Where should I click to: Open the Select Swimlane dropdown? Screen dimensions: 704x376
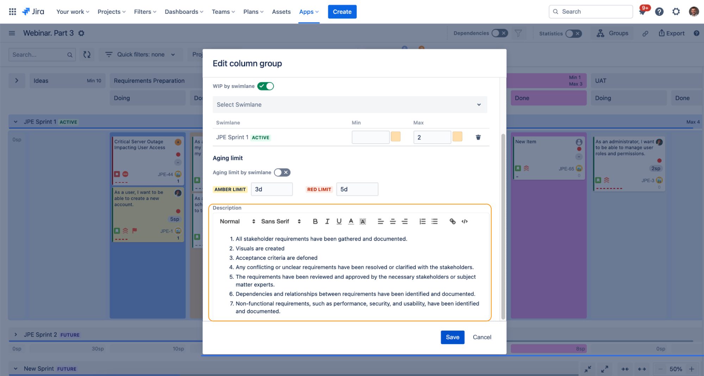(x=349, y=105)
